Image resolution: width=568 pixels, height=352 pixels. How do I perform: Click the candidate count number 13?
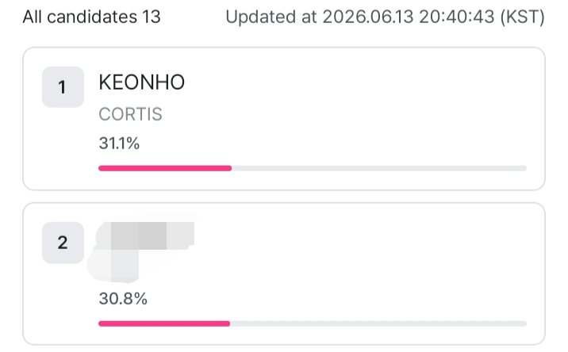[x=151, y=17]
